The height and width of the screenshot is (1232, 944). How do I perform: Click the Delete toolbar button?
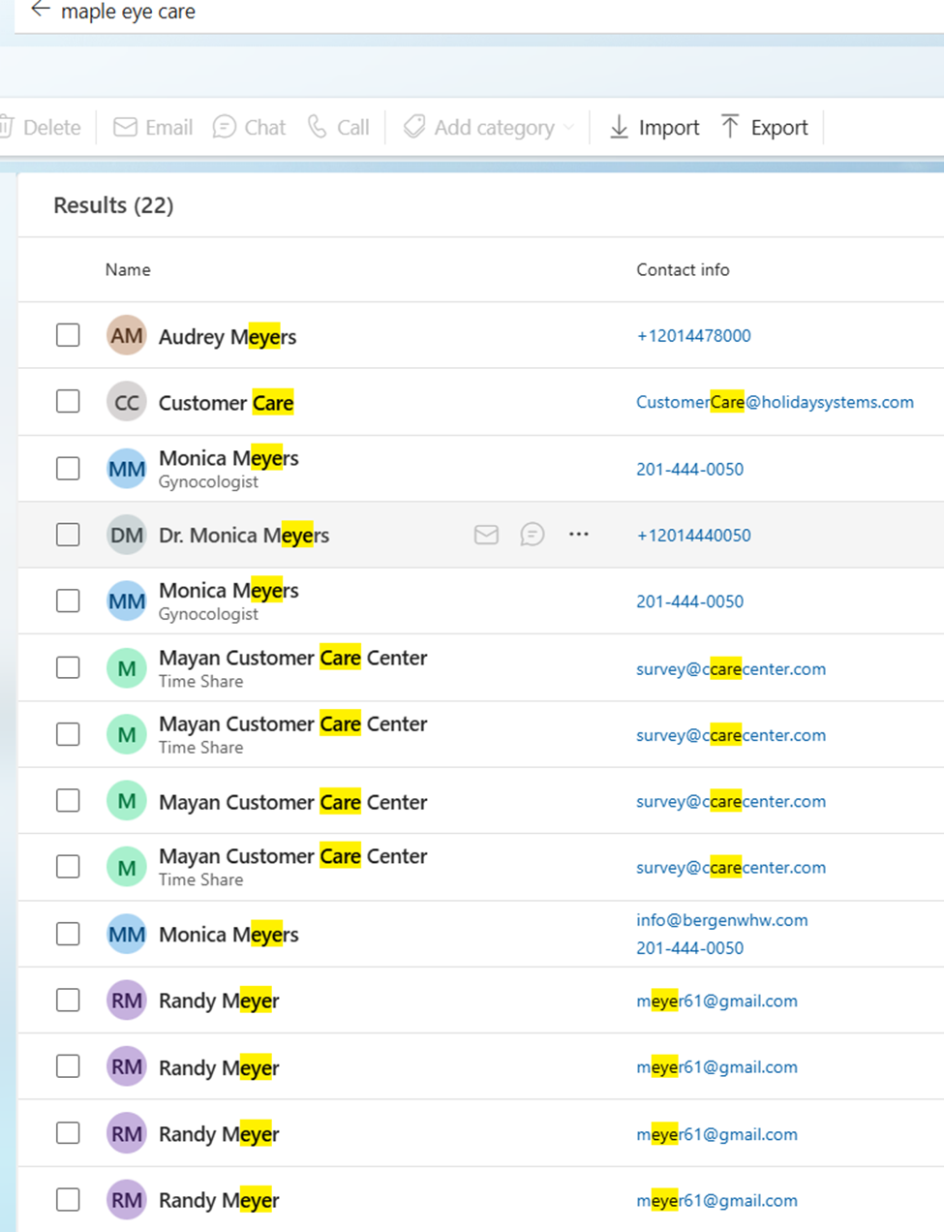41,127
